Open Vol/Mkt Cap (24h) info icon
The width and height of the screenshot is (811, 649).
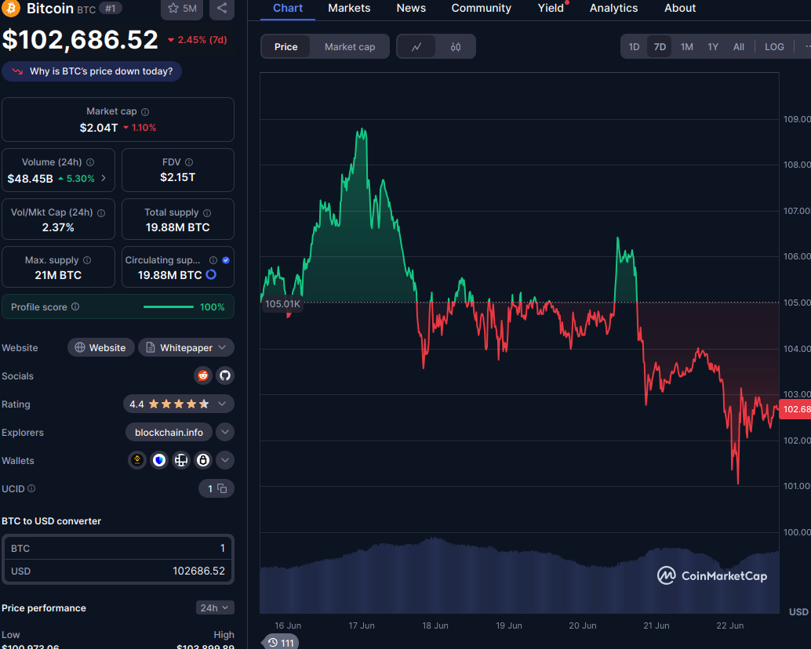tap(101, 213)
